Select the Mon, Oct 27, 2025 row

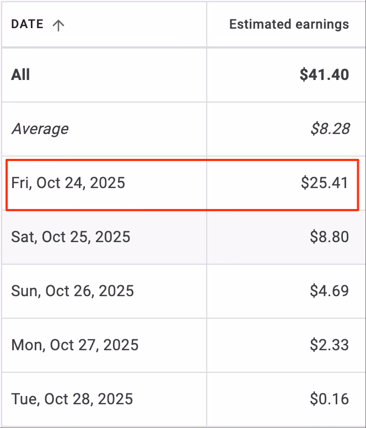coord(183,345)
